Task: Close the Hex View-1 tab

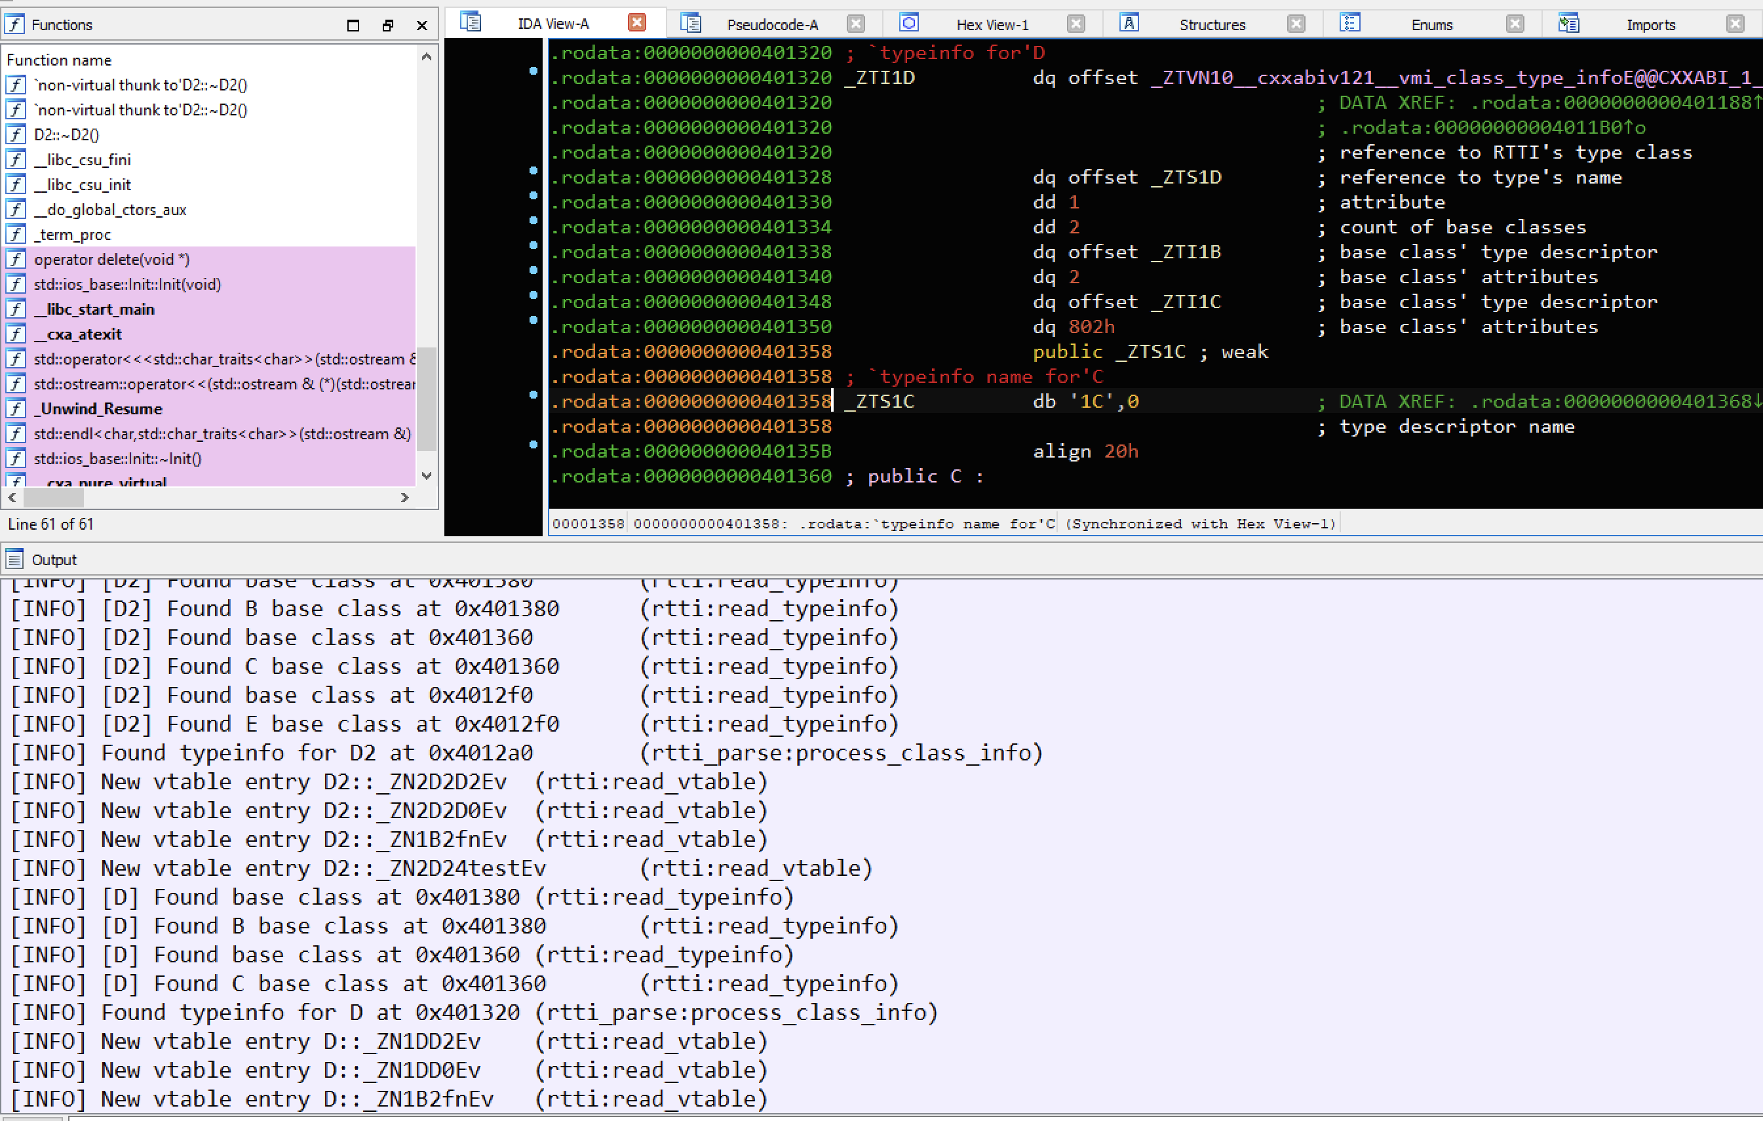Action: point(1075,24)
